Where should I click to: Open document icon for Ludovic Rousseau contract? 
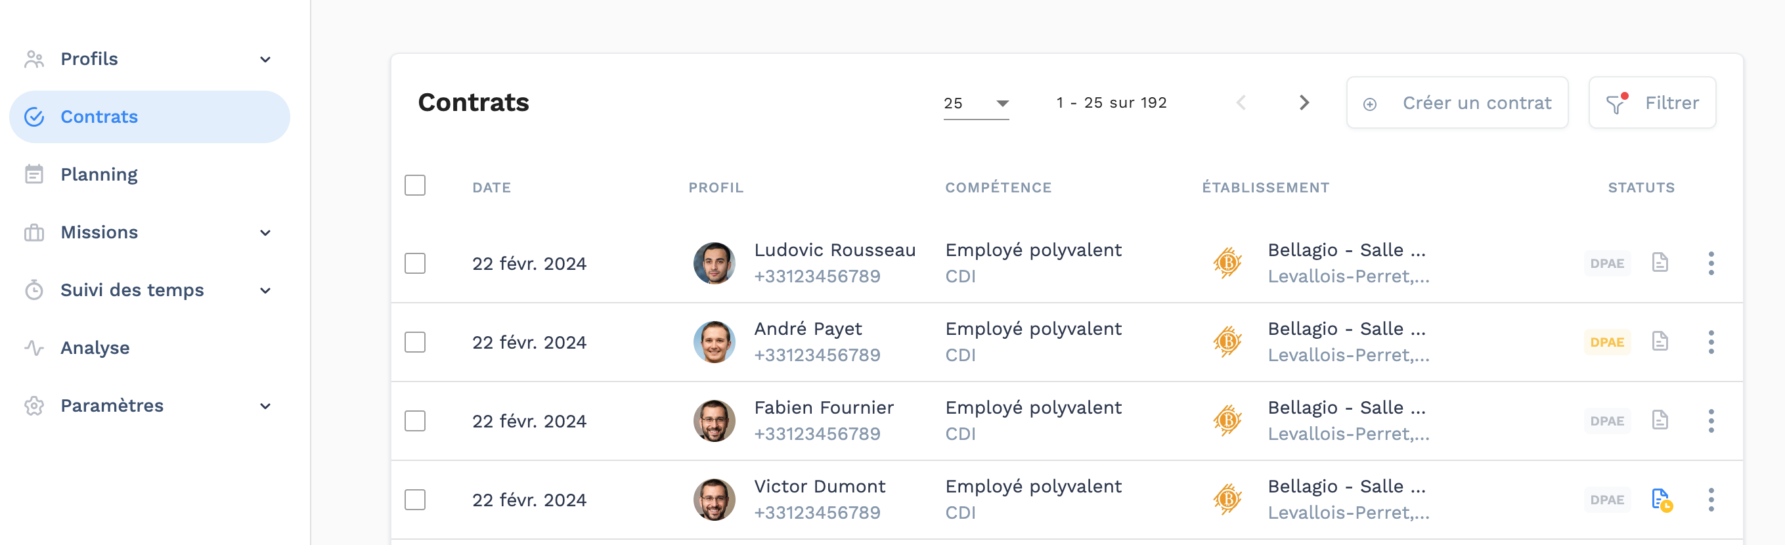[x=1660, y=263]
